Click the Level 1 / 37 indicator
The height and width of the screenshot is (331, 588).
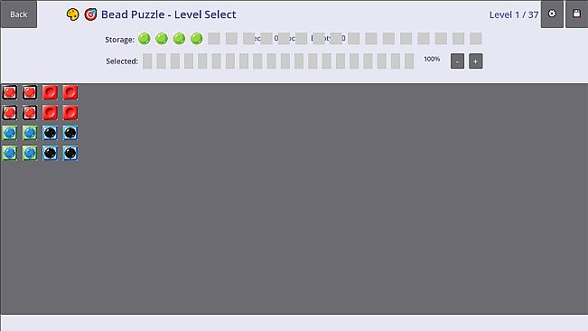514,14
